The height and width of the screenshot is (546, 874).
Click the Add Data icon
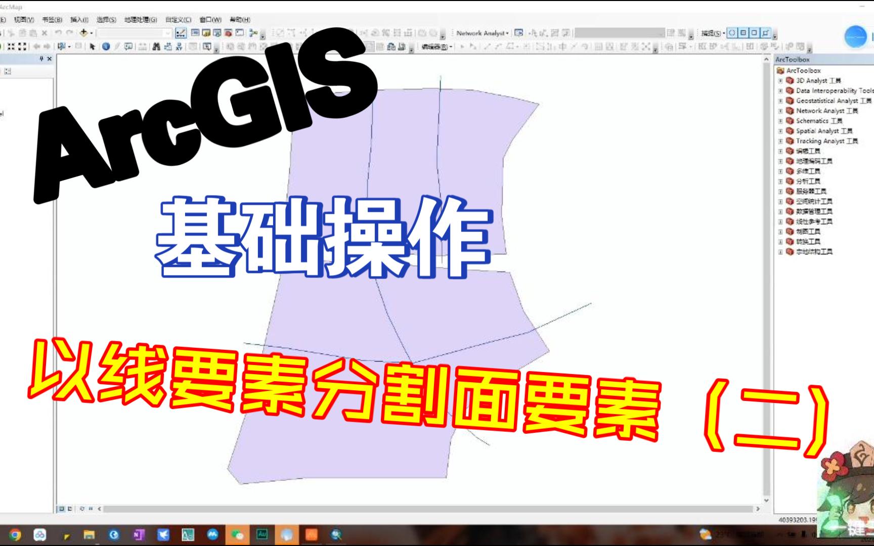[84, 33]
